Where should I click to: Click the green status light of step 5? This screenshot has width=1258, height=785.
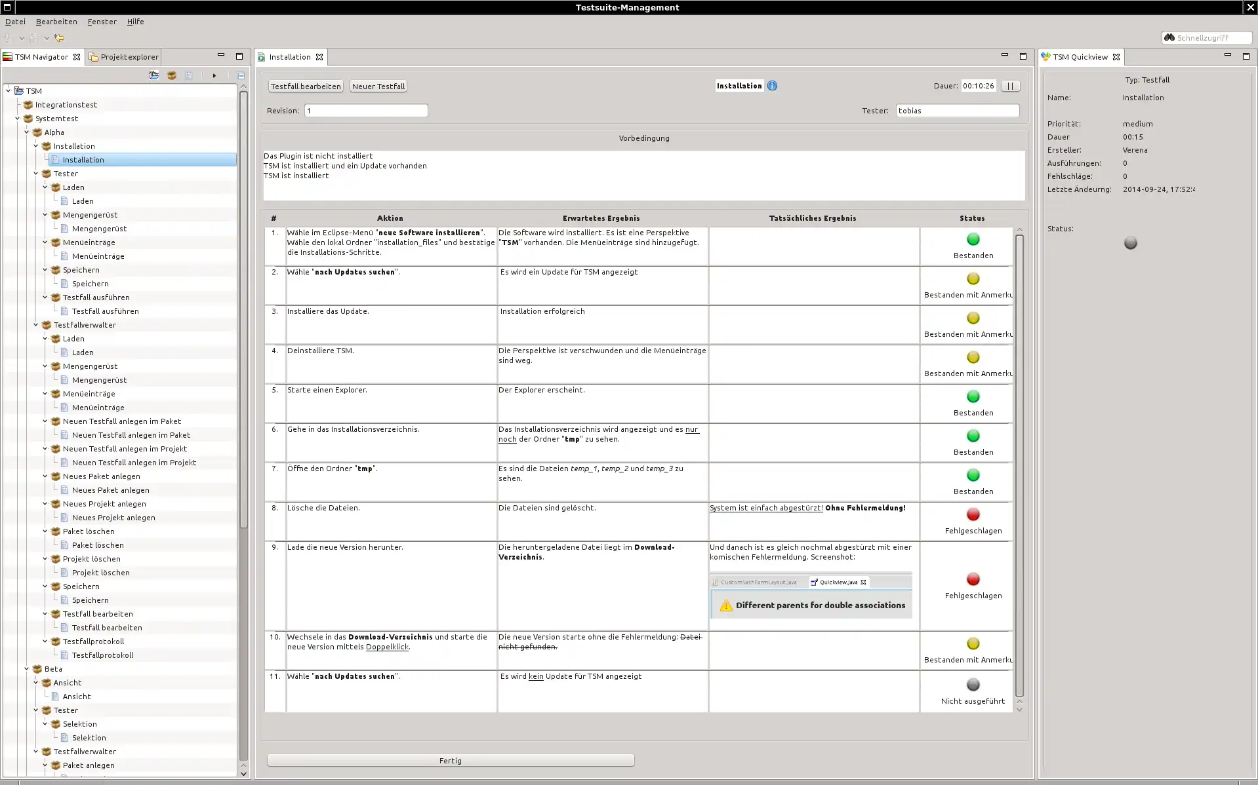tap(973, 396)
